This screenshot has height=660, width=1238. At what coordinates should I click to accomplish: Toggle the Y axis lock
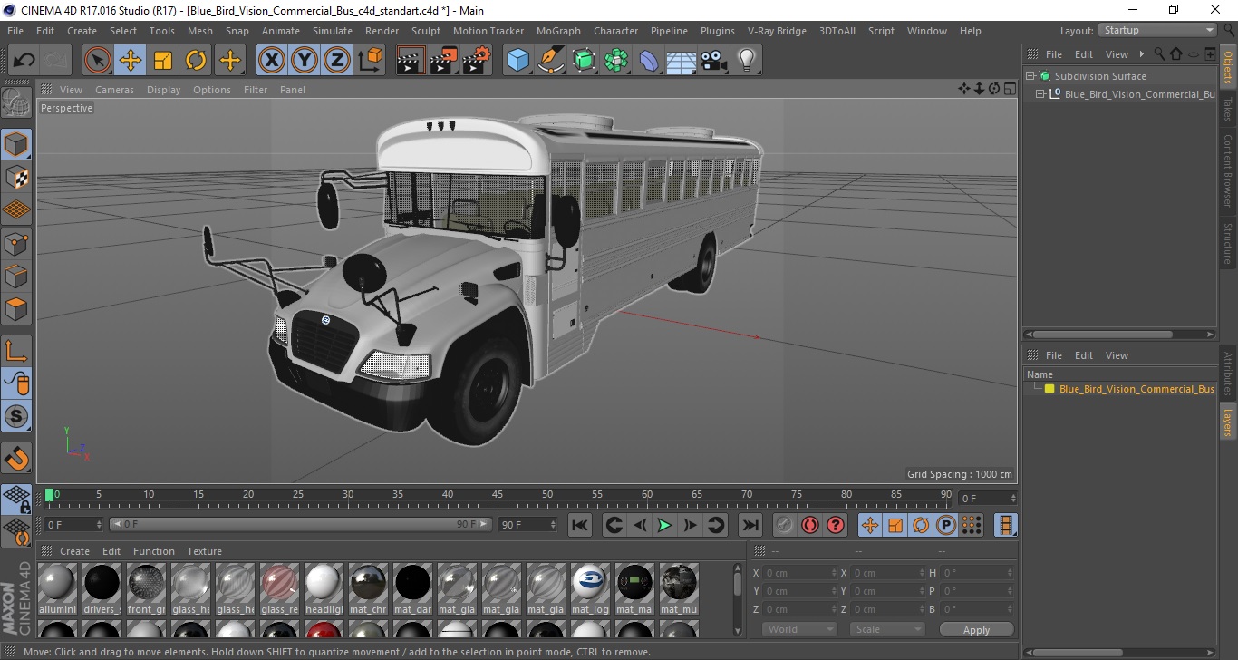point(305,61)
